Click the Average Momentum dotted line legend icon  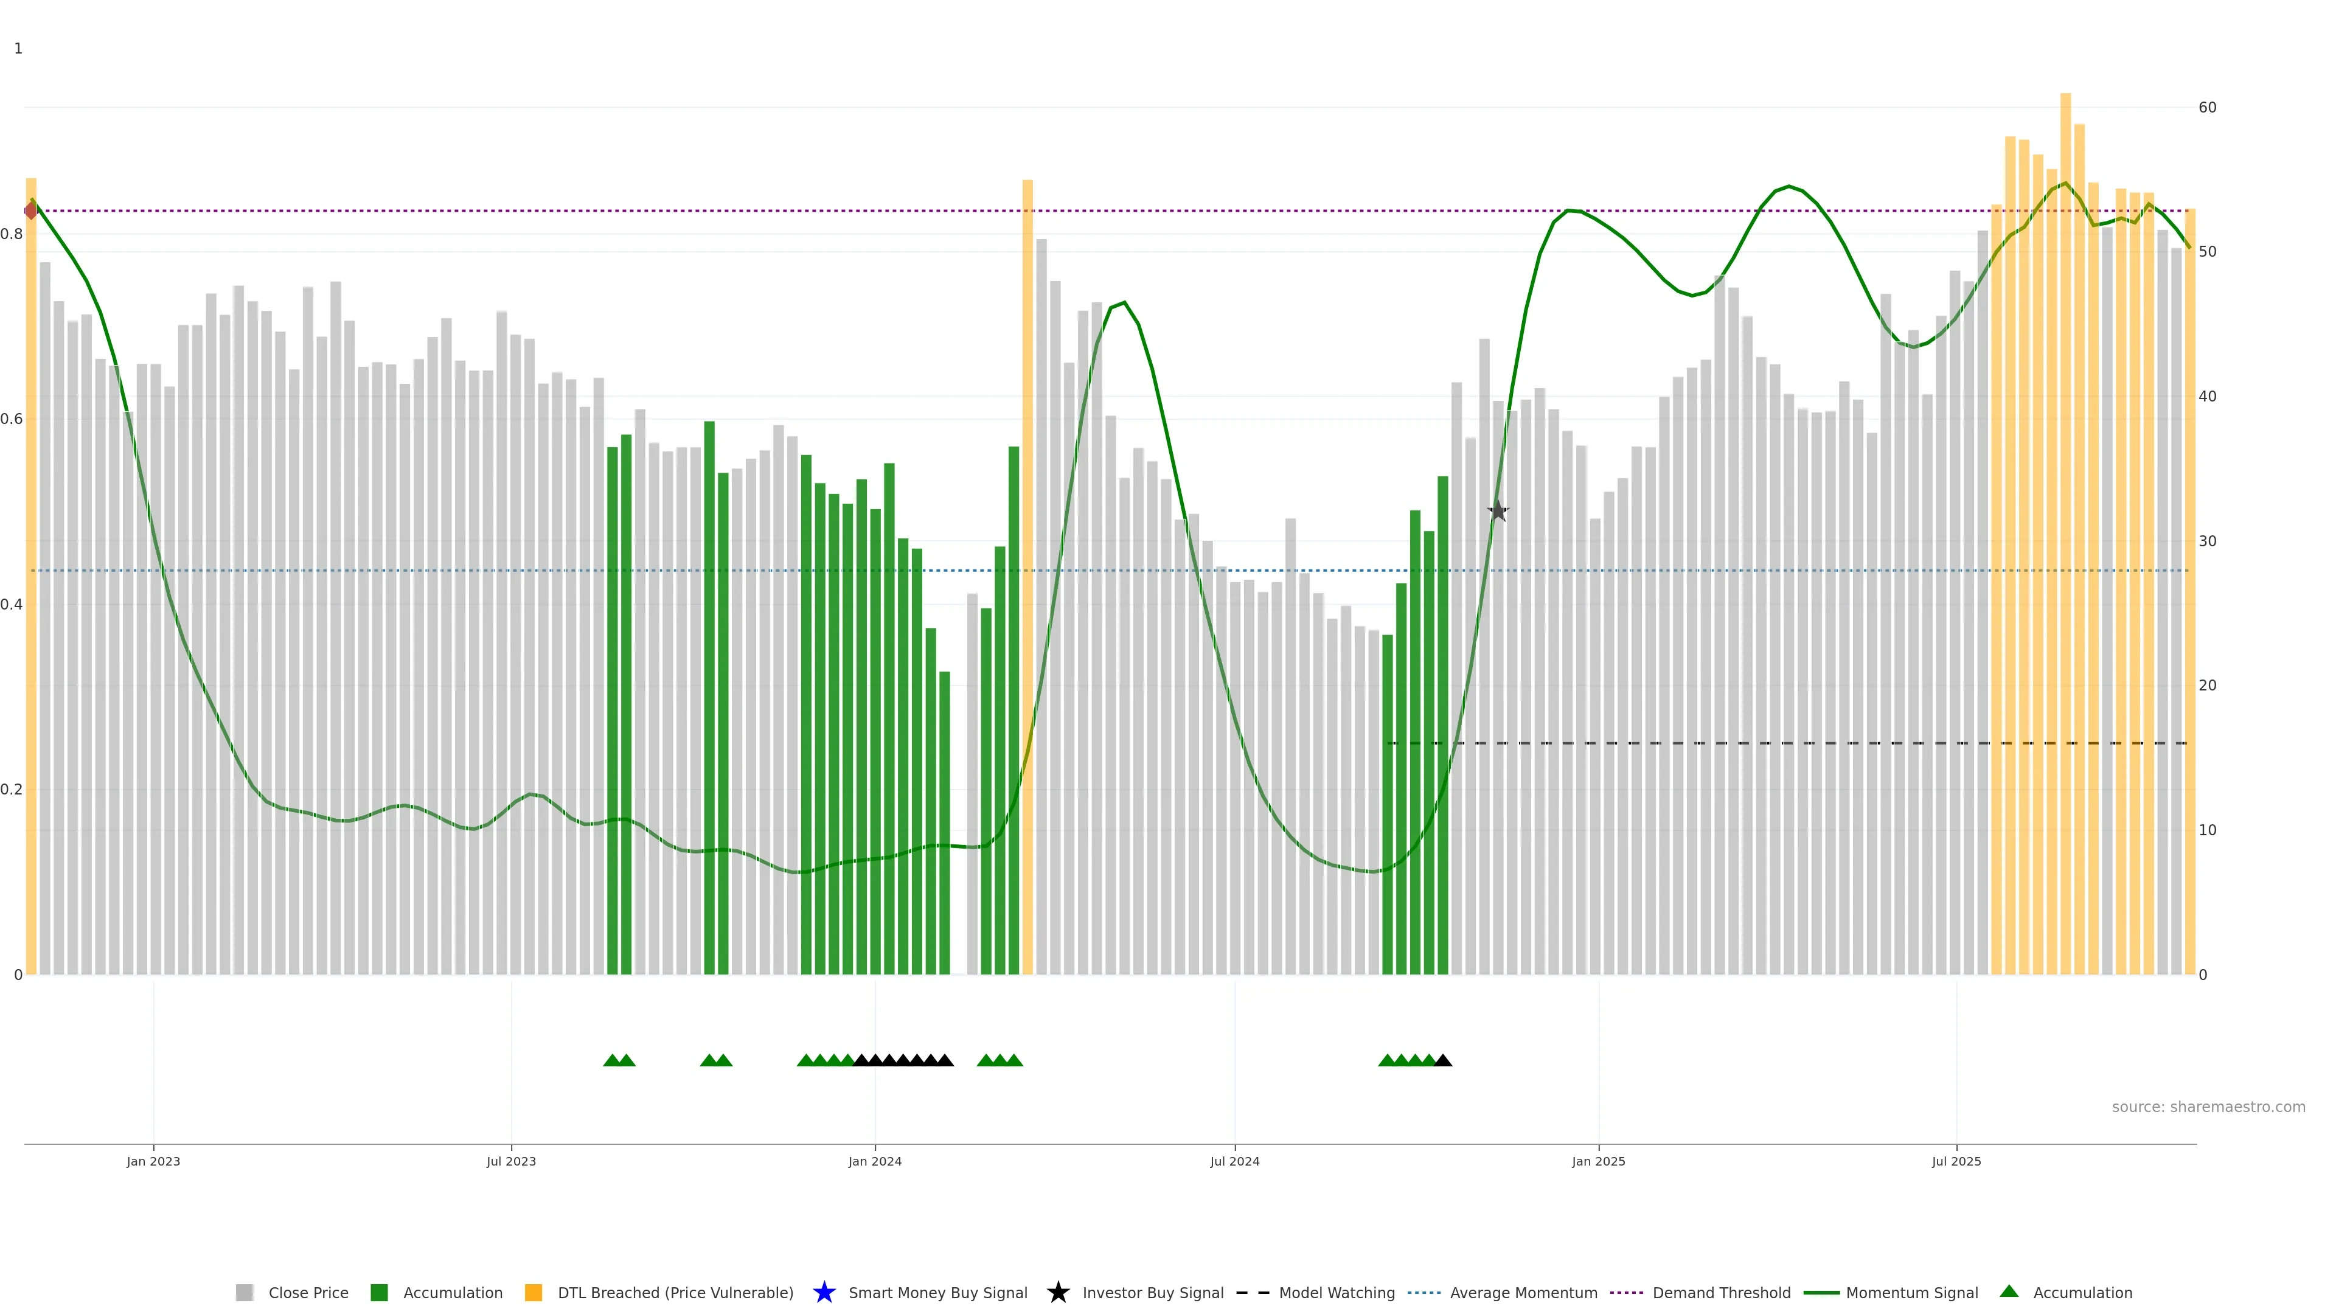pos(1423,1292)
